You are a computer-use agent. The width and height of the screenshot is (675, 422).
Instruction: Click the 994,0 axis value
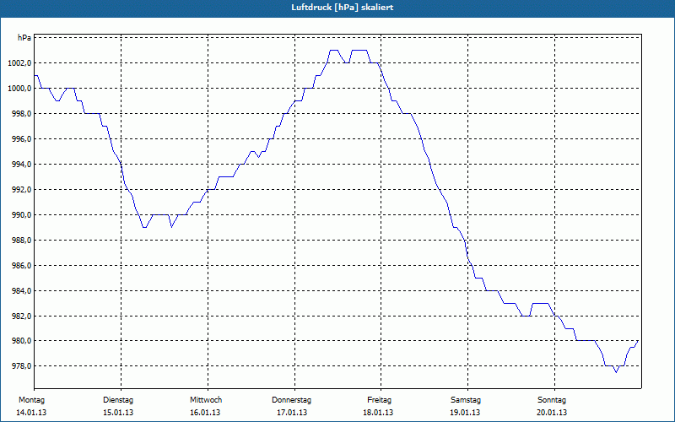21,165
